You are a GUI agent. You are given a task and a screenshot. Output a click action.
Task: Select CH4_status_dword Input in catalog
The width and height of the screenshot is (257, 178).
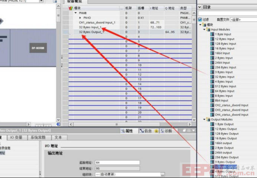tap(231, 115)
